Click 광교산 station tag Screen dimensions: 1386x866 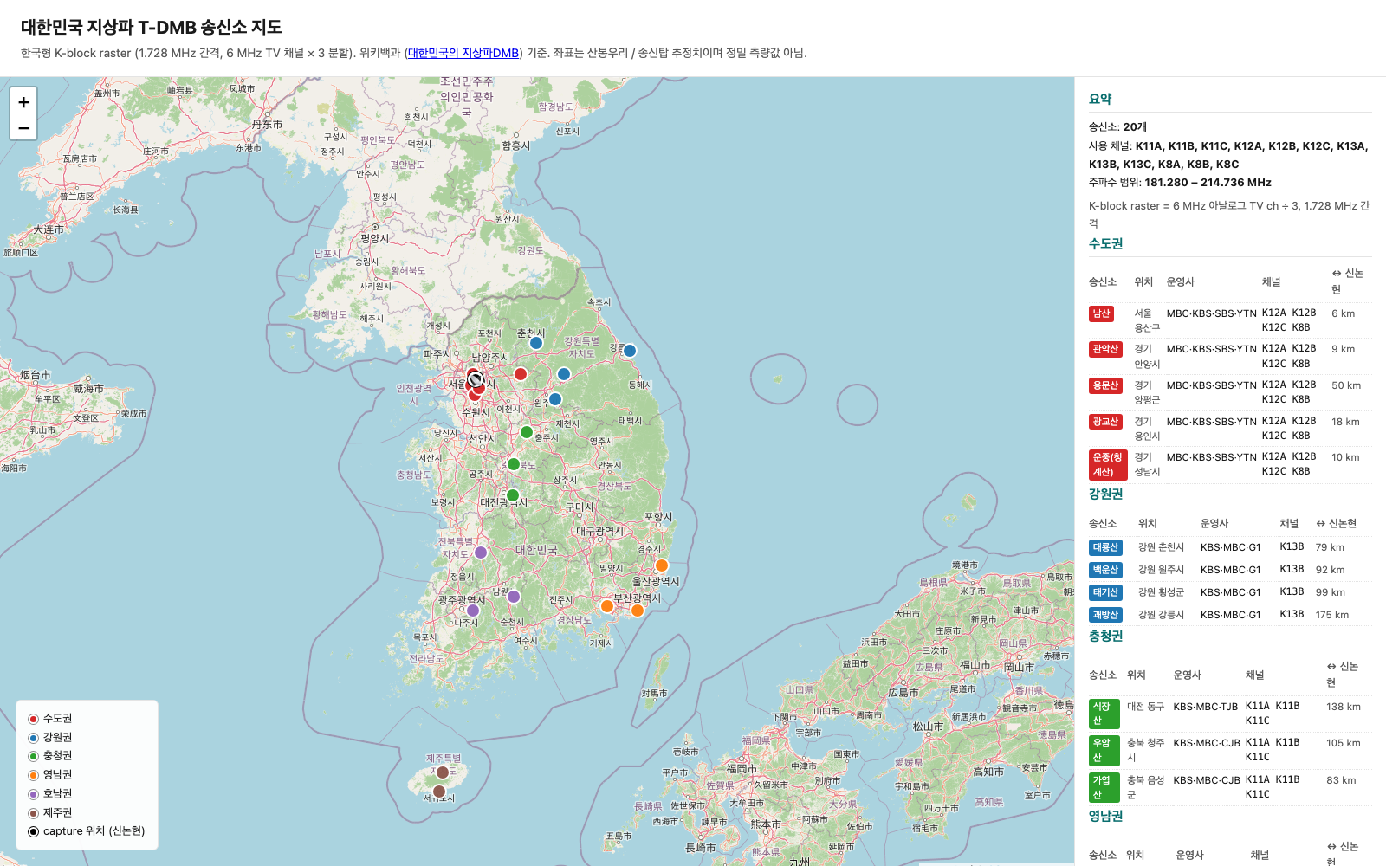(x=1105, y=422)
